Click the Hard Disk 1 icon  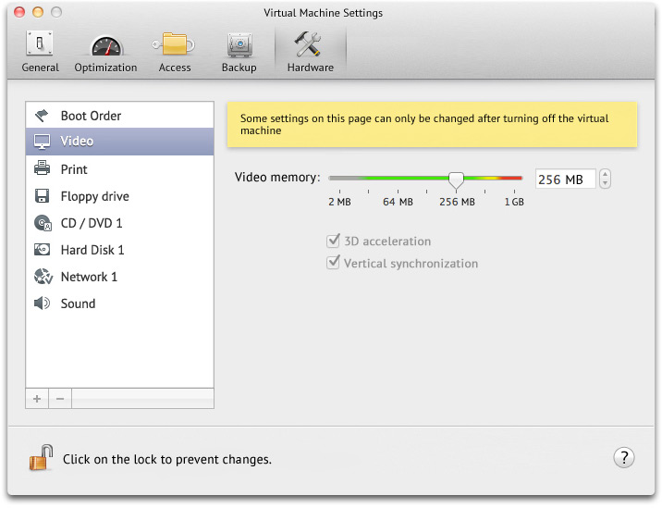(42, 250)
